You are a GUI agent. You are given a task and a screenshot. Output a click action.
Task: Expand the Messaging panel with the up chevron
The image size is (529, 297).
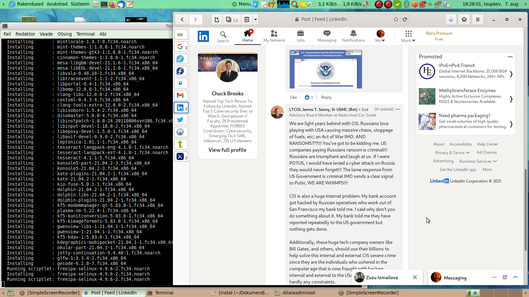[x=515, y=277]
